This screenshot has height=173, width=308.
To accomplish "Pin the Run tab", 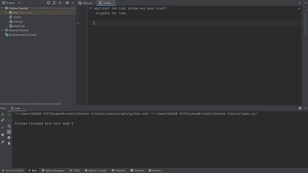I will click(x=2, y=142).
